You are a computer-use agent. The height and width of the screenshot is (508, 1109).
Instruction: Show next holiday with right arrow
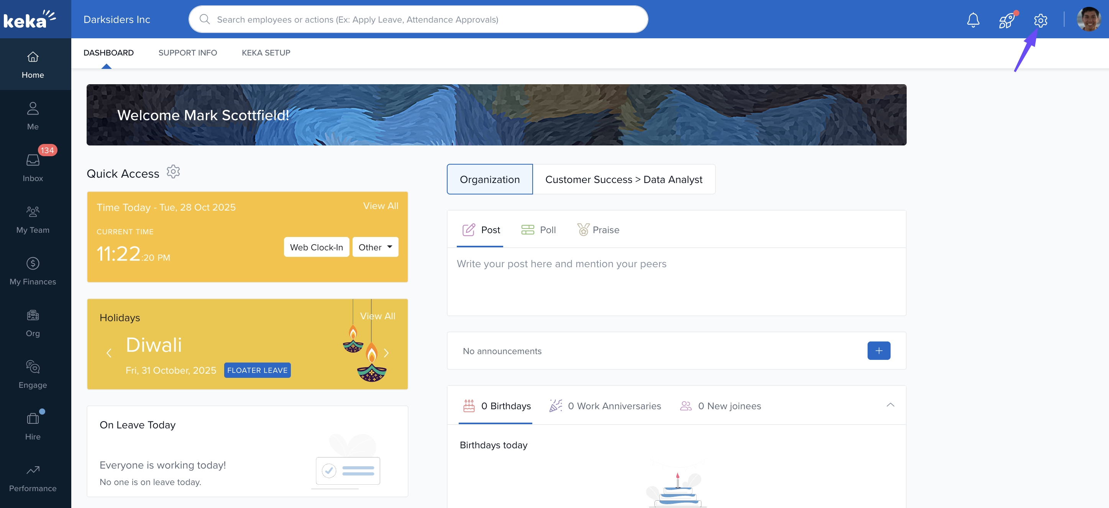pos(386,353)
